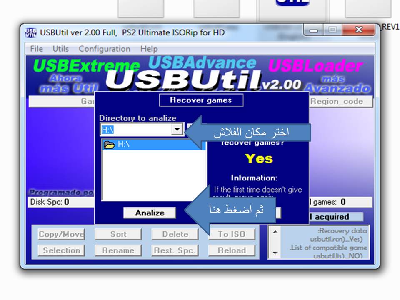This screenshot has height=300, width=400.
Task: Open the Help menu
Action: (x=149, y=49)
